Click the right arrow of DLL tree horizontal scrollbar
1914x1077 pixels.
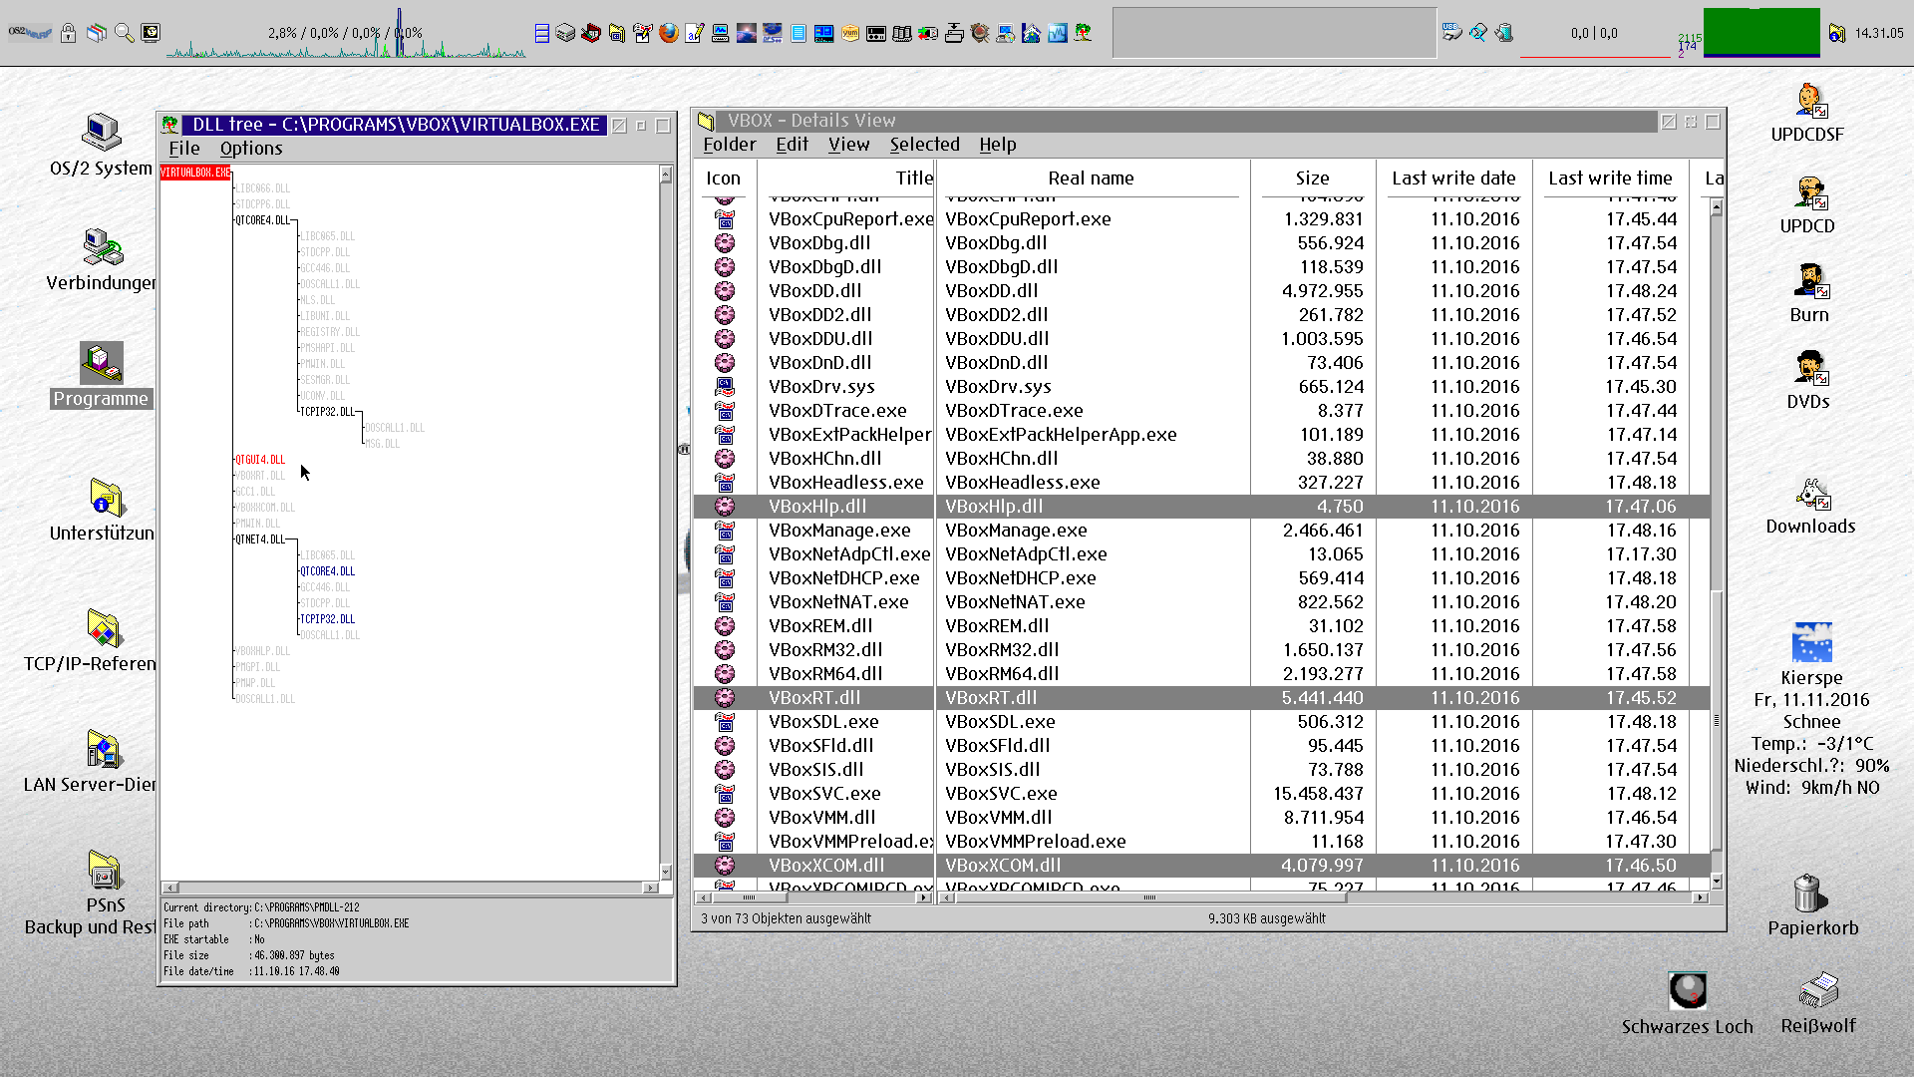[650, 888]
